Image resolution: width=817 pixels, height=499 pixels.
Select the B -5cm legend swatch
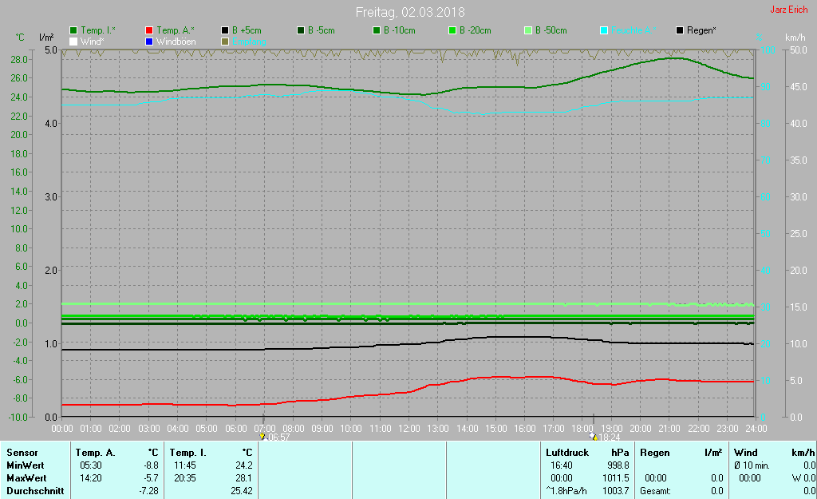301,30
